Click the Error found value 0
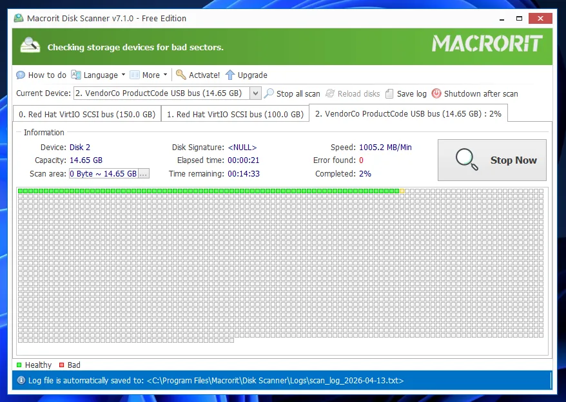566x402 pixels. click(x=361, y=160)
